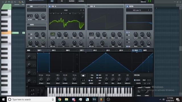Toggle MONO voicing checkbox
The image size is (182, 102).
(x=135, y=80)
